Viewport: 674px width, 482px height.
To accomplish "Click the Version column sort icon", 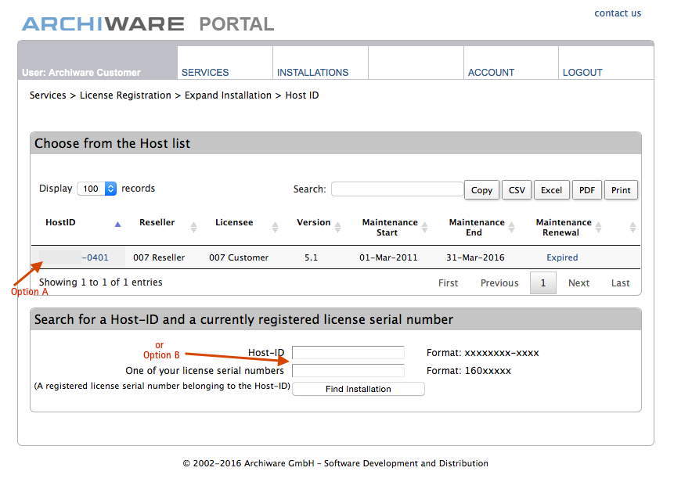I will pos(337,228).
